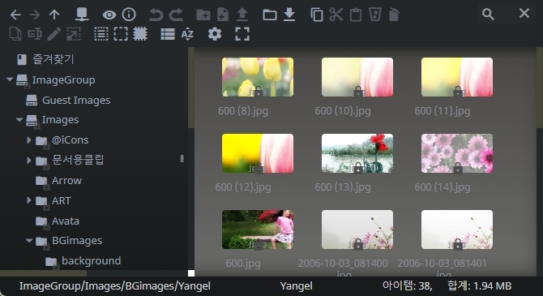
Task: Collapse the BGimages folder arrow
Action: point(29,240)
